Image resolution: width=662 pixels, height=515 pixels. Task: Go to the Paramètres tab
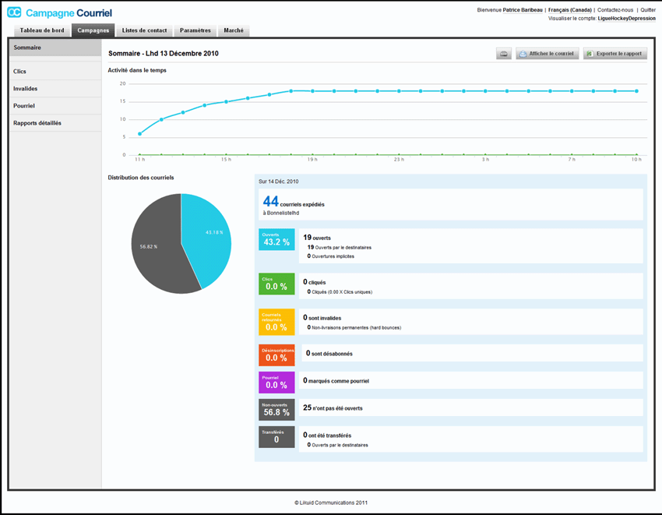coord(195,30)
